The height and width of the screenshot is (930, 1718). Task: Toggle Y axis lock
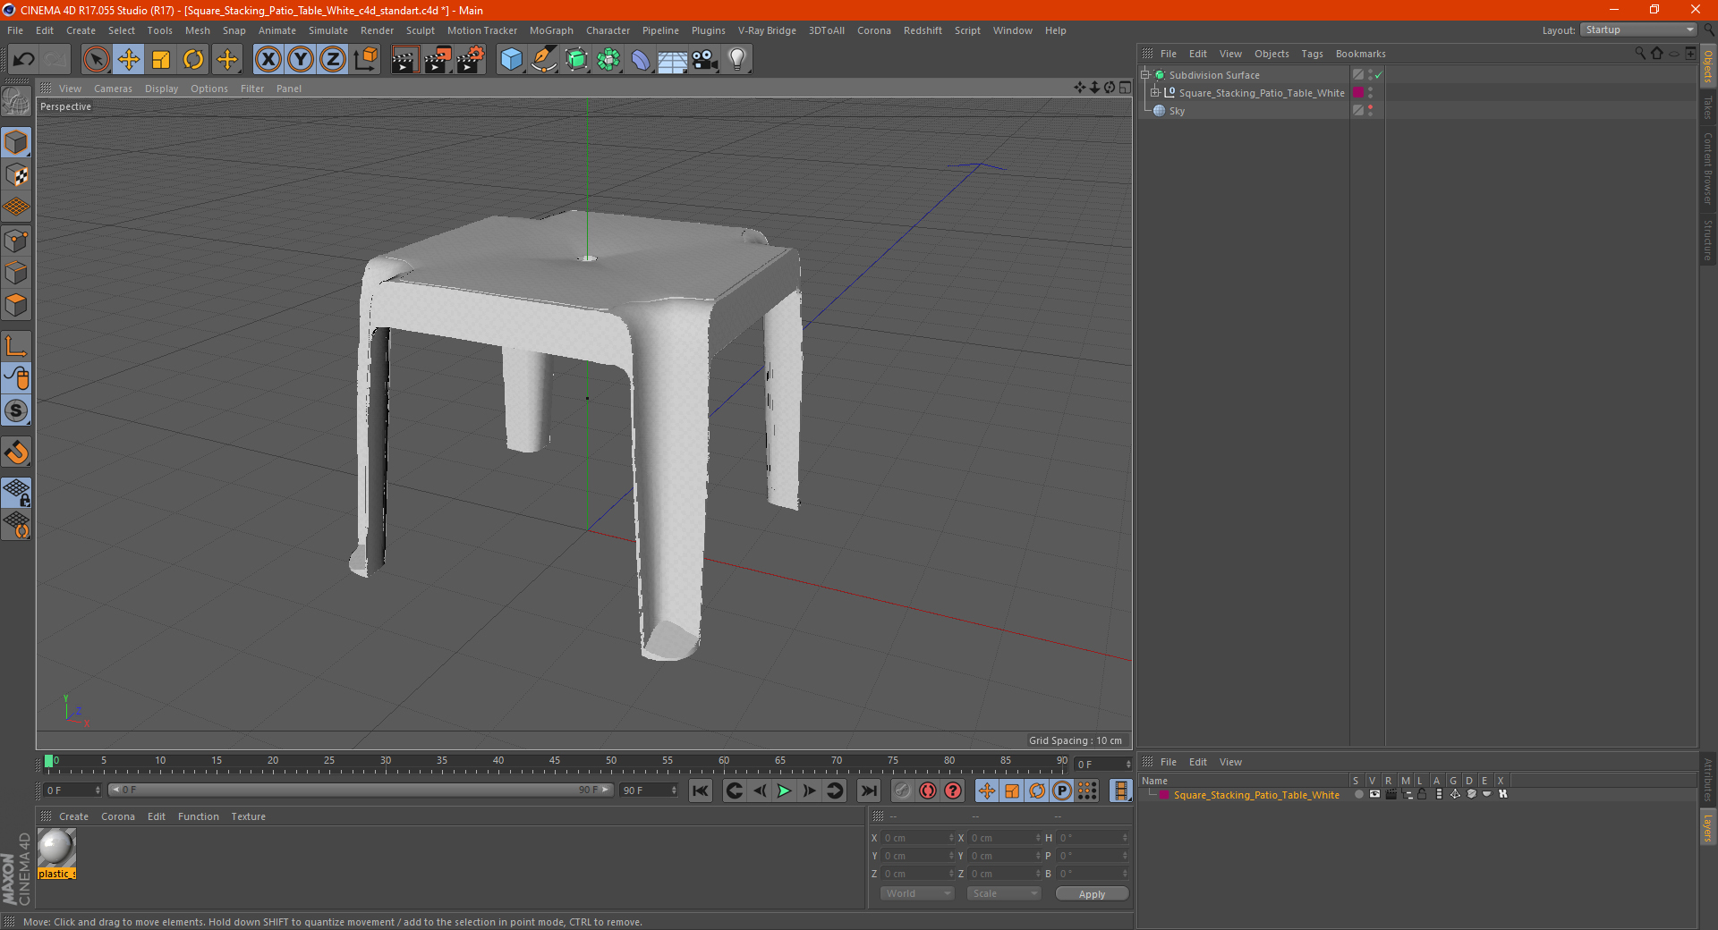(301, 60)
